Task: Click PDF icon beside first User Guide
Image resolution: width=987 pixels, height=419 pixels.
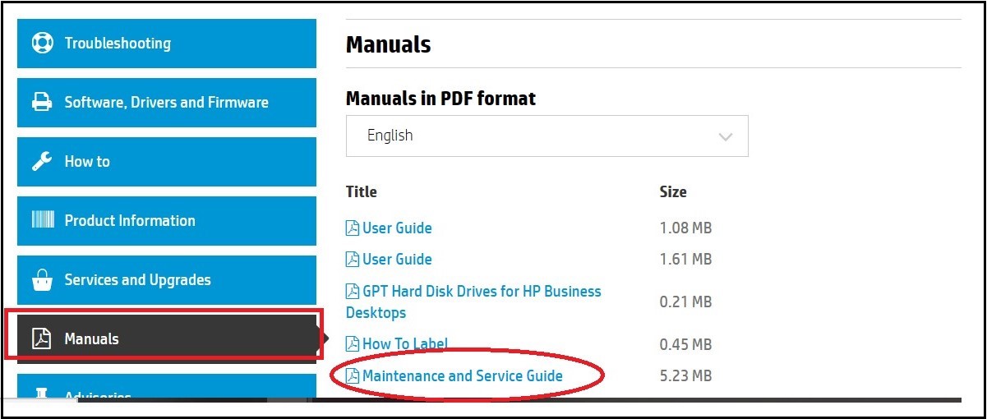Action: point(353,228)
